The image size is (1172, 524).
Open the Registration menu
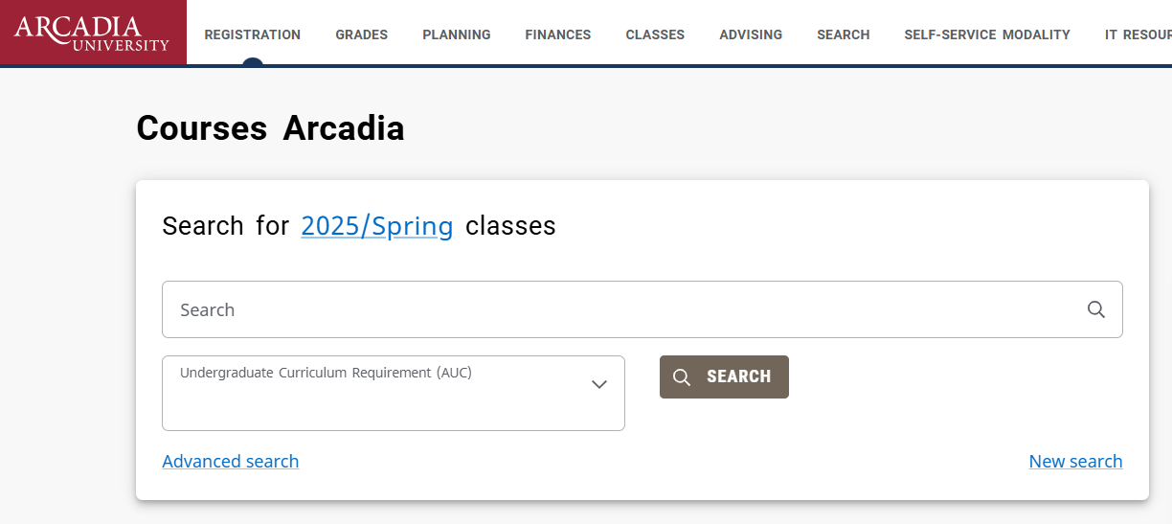pyautogui.click(x=253, y=34)
